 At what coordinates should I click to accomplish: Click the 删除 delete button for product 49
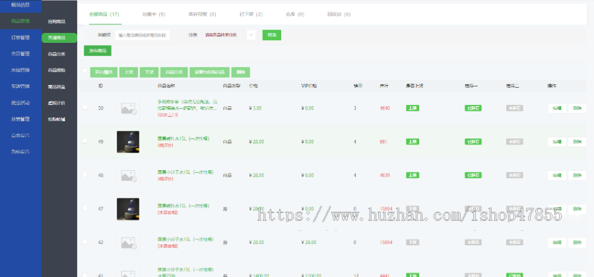[577, 142]
